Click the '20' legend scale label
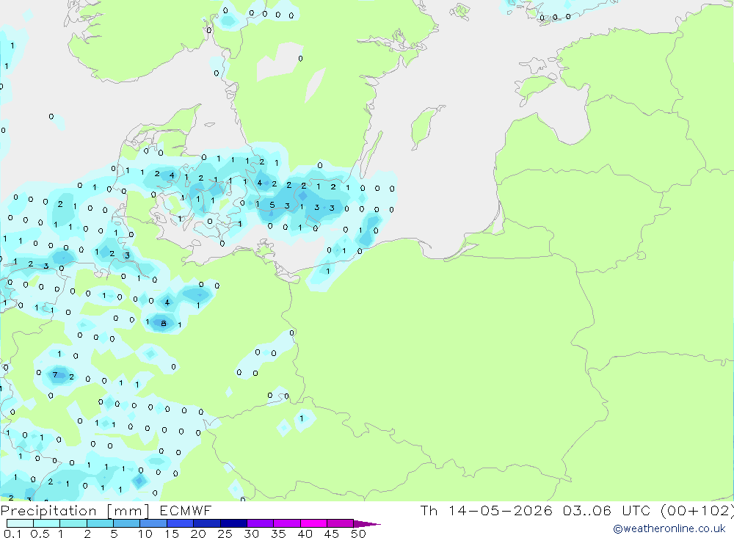 198,534
